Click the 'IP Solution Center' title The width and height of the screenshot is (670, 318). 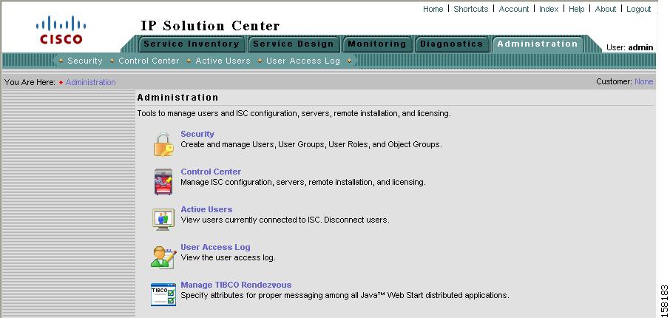tap(210, 26)
